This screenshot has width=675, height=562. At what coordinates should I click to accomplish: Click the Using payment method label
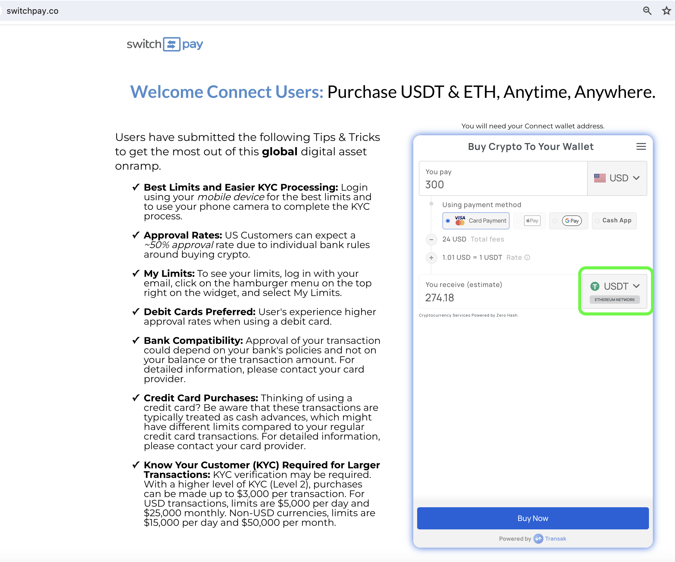click(482, 205)
